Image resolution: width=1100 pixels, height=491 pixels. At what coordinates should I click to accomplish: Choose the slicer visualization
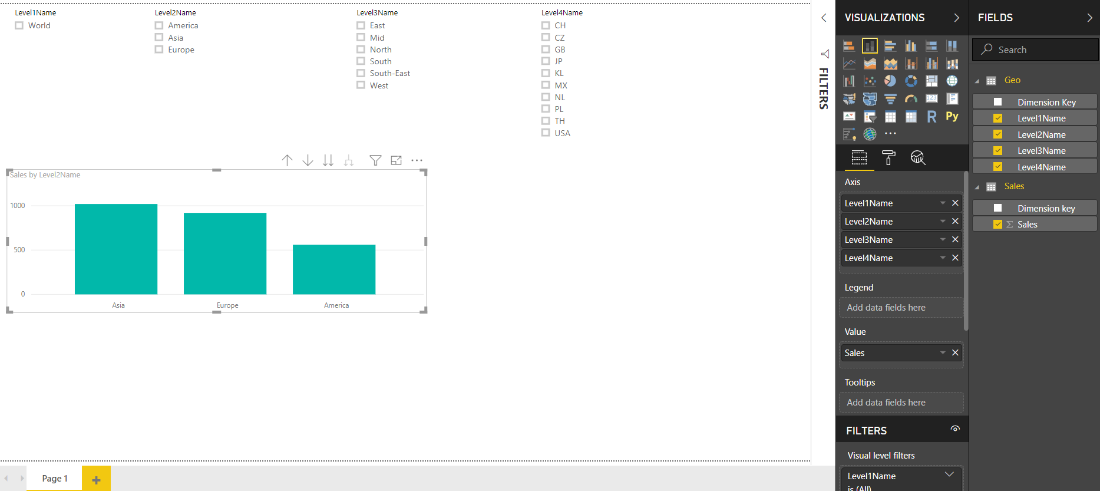pos(870,117)
